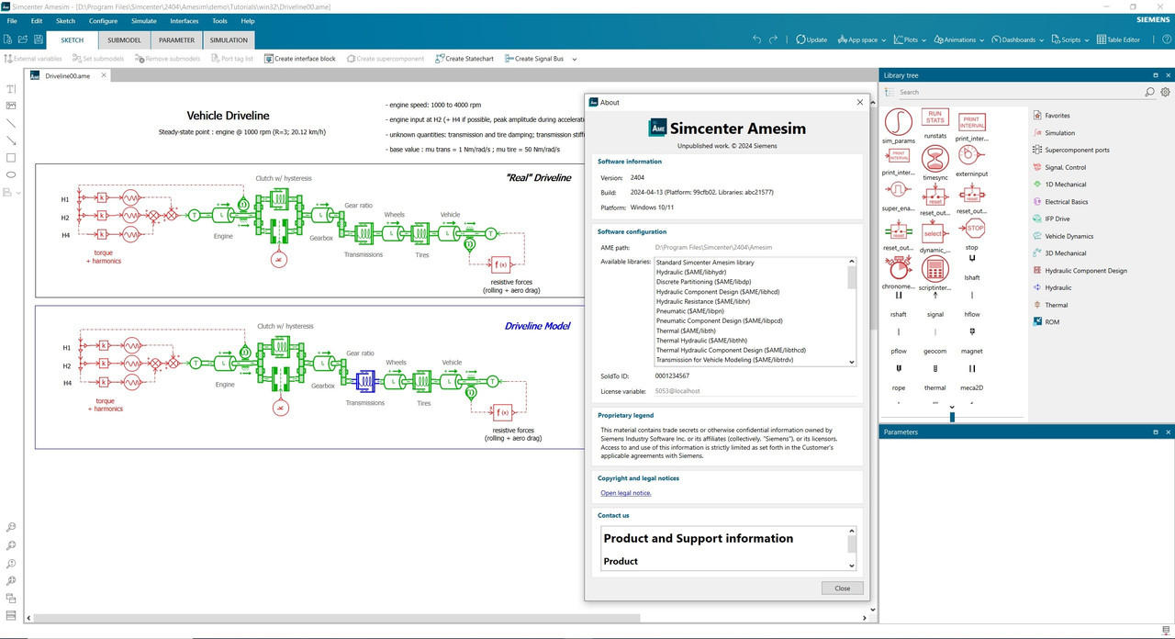This screenshot has height=639, width=1175.
Task: Open the Table Editor
Action: tap(1117, 39)
